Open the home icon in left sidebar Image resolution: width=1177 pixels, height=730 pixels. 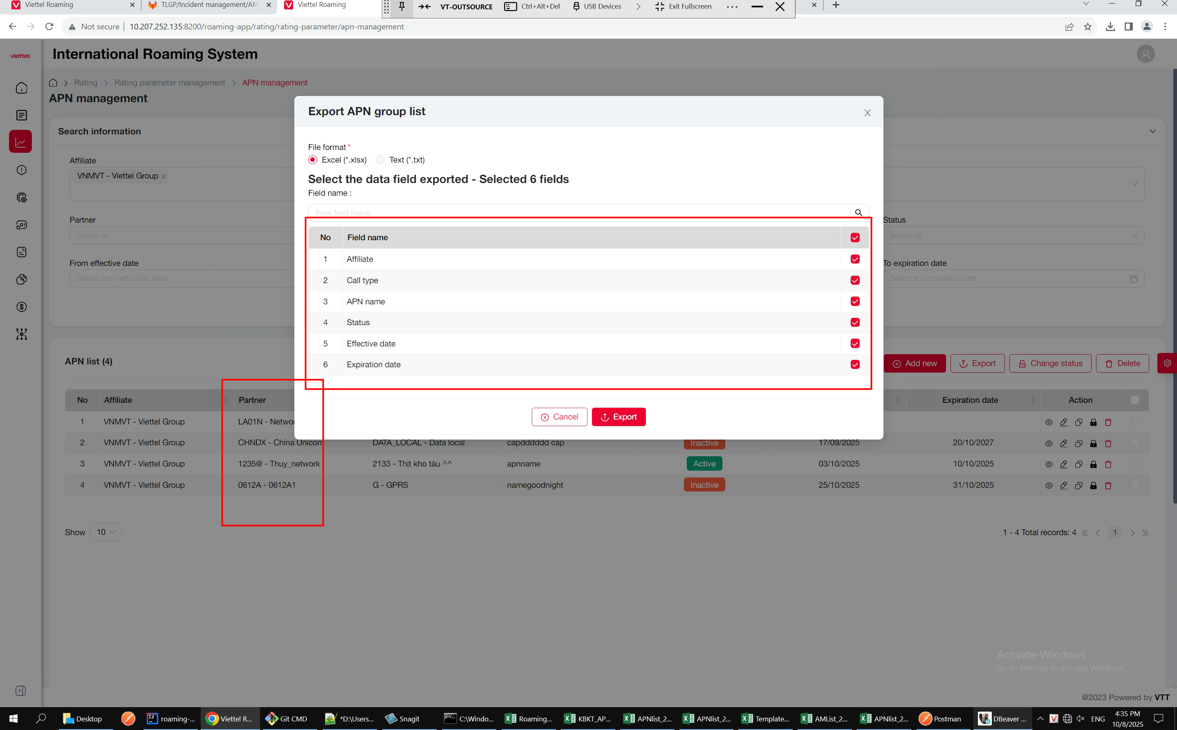click(21, 88)
